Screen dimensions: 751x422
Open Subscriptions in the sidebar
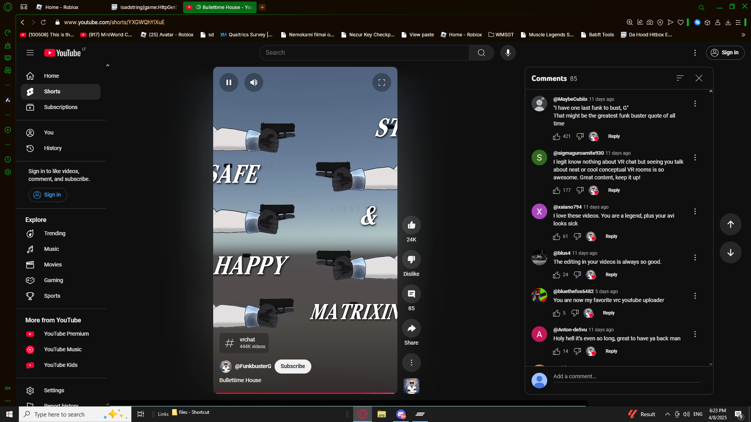pos(61,107)
